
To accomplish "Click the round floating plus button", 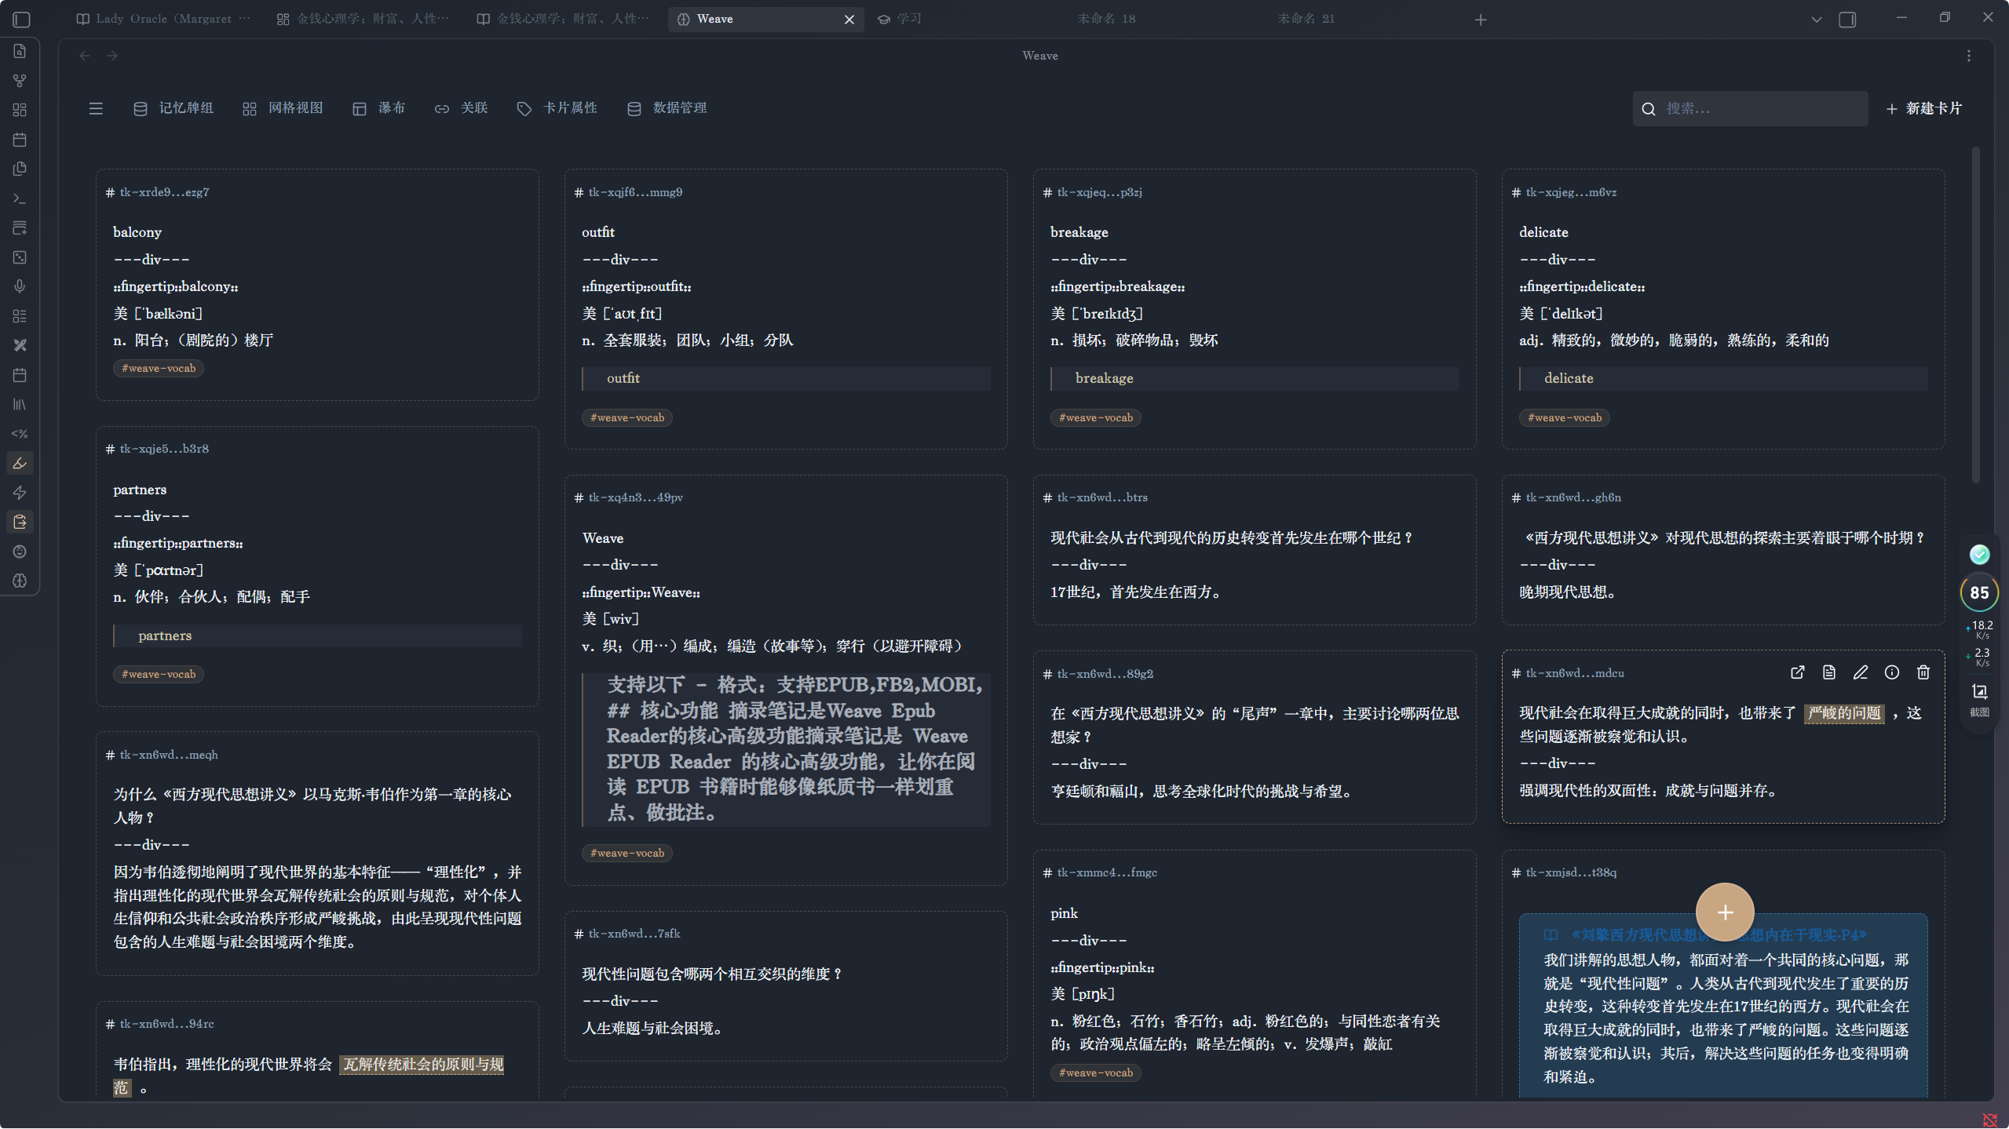I will click(1725, 912).
